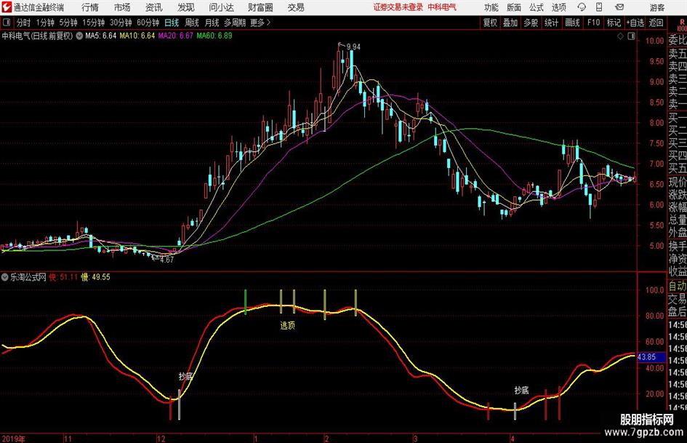
Task: Select the 多周期 multi-period tab
Action: tap(235, 23)
